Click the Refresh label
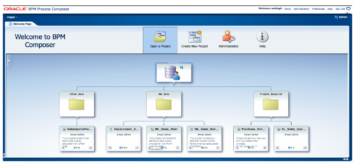This screenshot has width=355, height=164. point(343,17)
